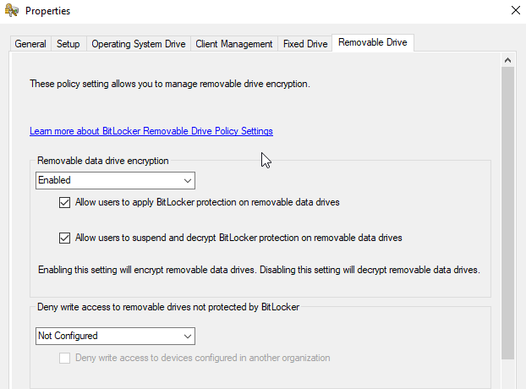Close the Properties dialog
The height and width of the screenshot is (389, 526).
(x=516, y=10)
